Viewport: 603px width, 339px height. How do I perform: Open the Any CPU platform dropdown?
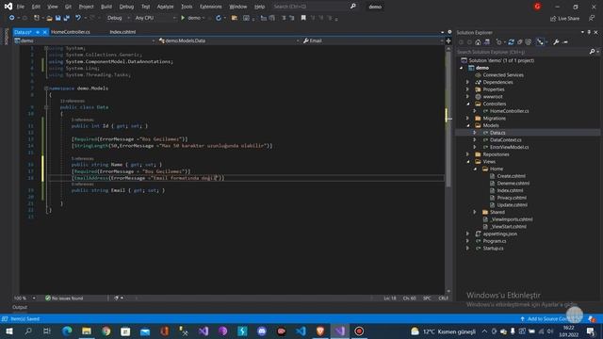pos(155,18)
